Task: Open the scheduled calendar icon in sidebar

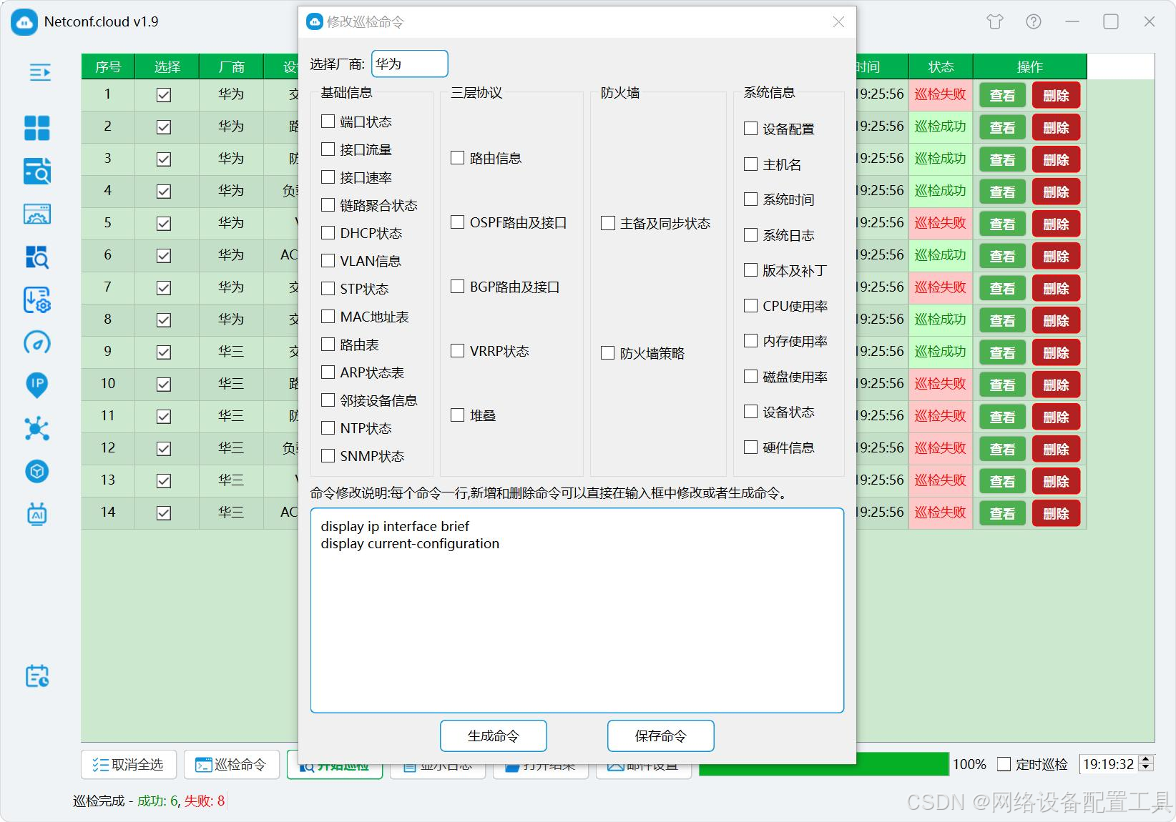Action: (37, 676)
